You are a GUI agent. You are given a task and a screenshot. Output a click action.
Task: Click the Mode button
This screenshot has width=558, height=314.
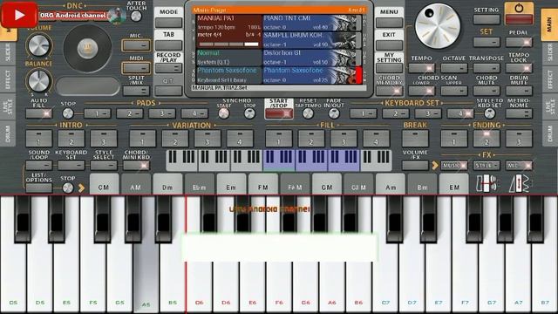point(168,23)
